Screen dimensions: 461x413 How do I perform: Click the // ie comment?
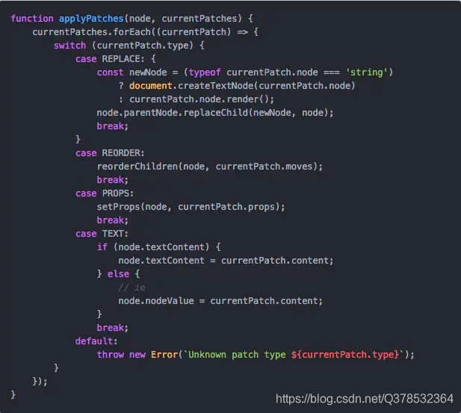[132, 288]
